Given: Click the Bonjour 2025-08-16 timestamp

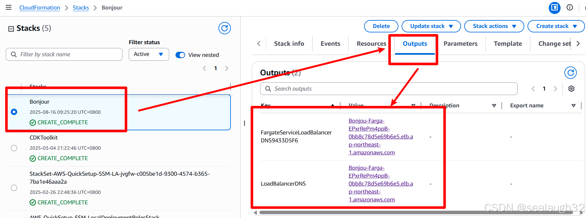Looking at the screenshot, I should tap(65, 112).
